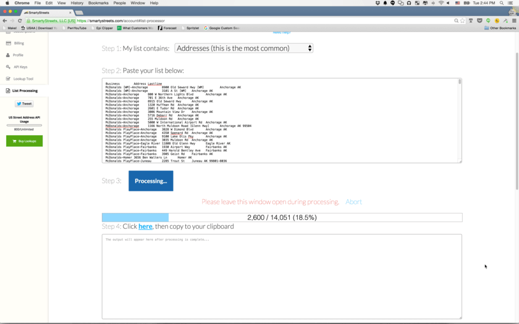Screen dimensions: 519x324
Task: Click the Tweet button
Action: click(24, 104)
